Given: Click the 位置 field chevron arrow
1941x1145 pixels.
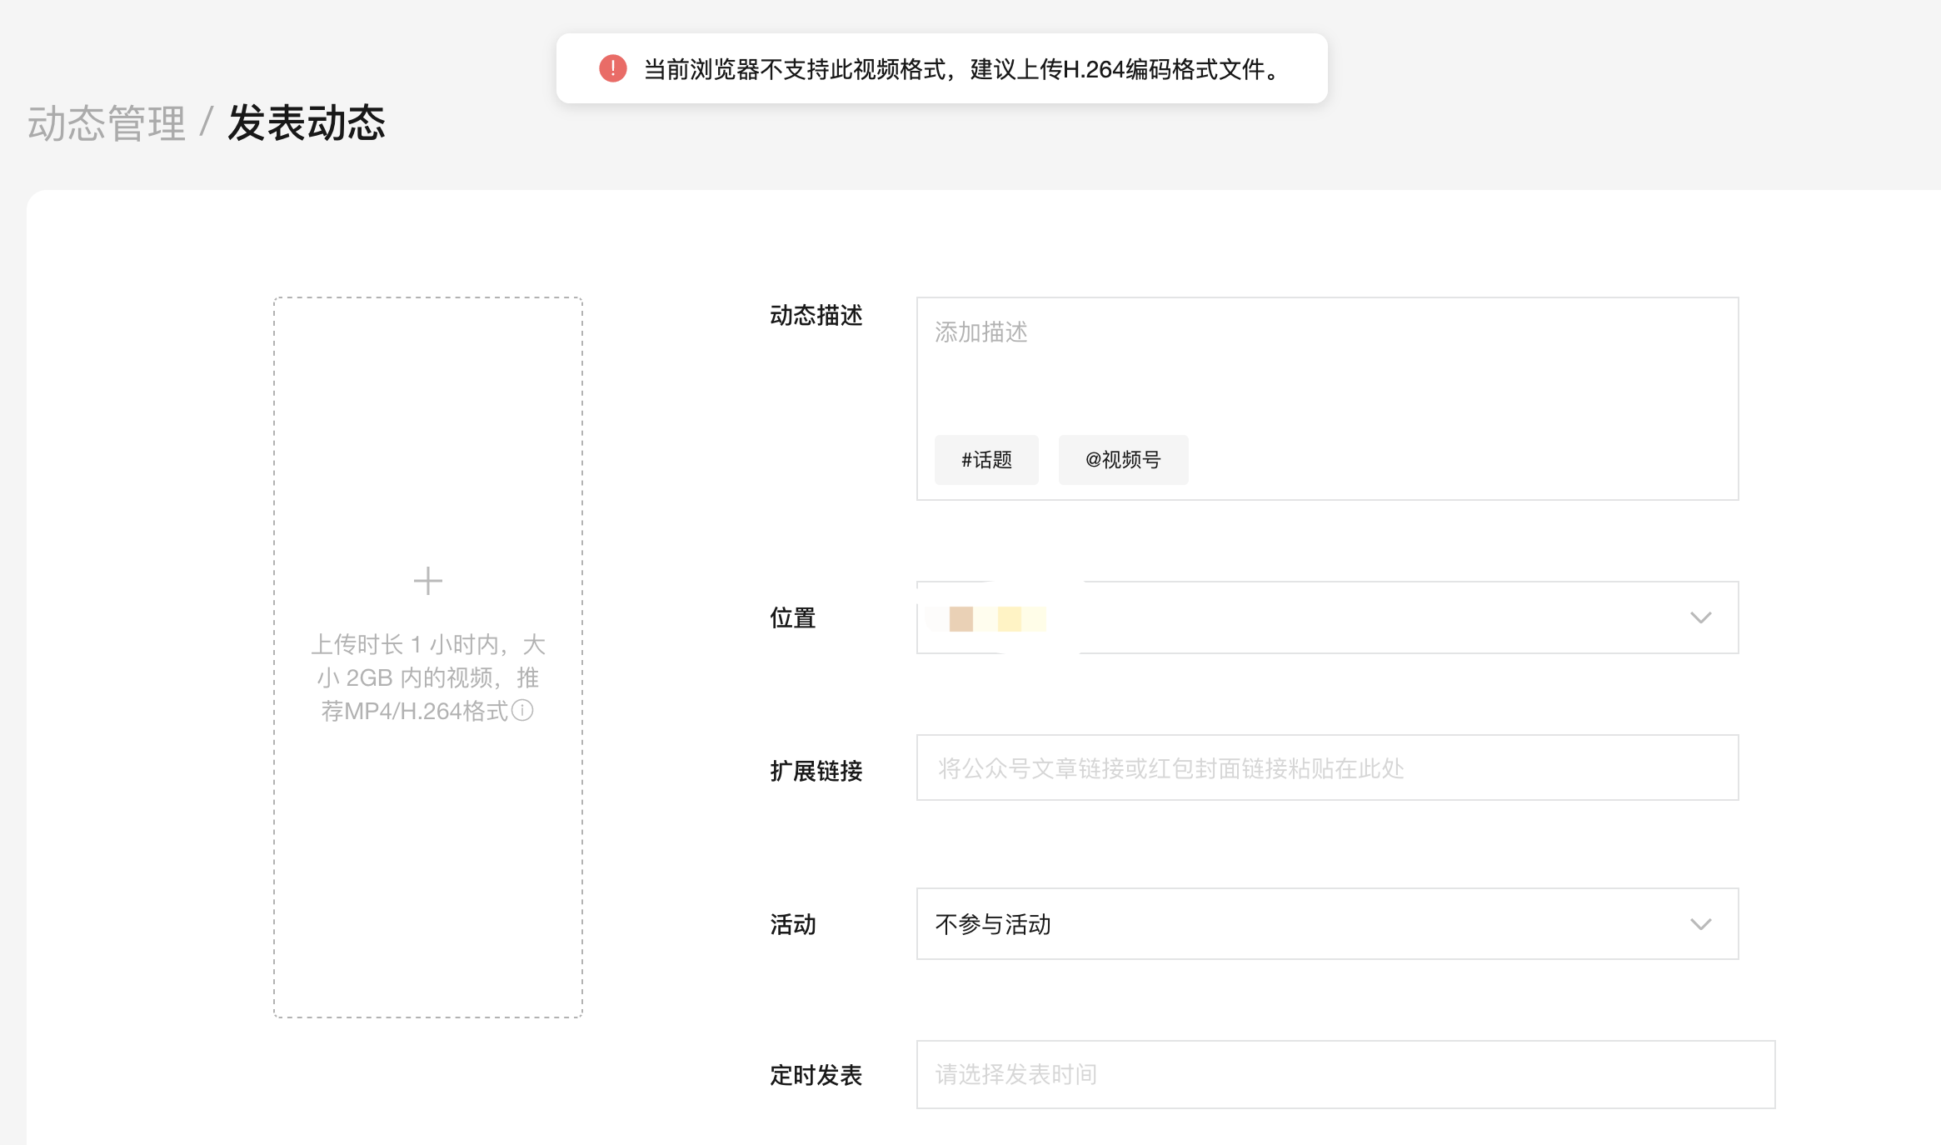Looking at the screenshot, I should tap(1700, 617).
